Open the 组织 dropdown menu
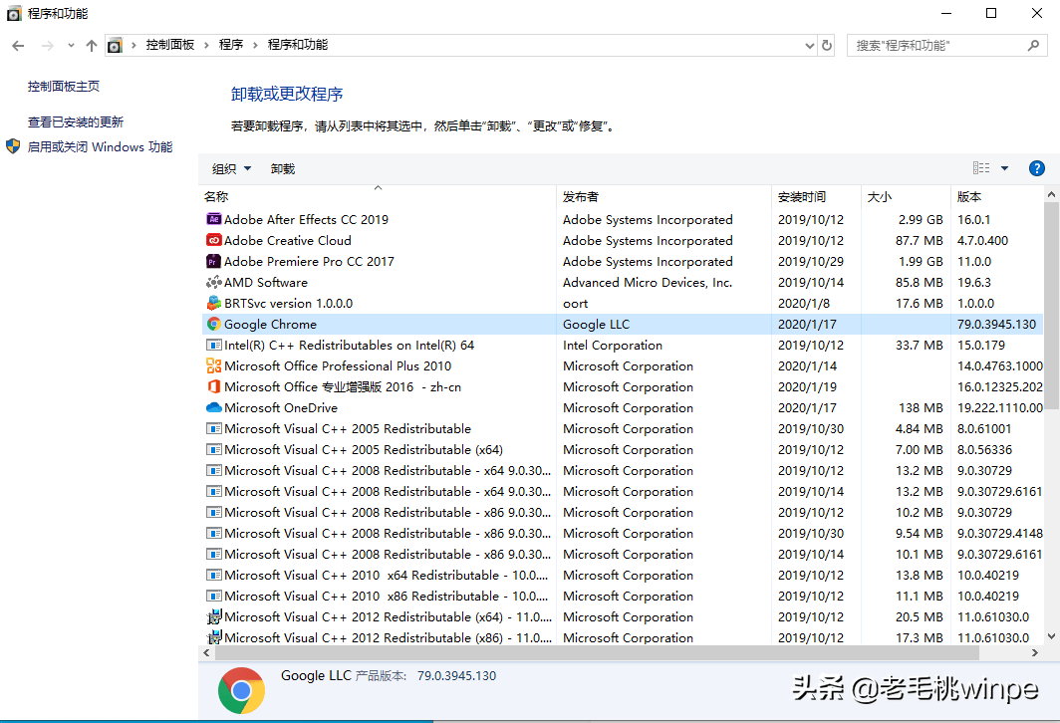This screenshot has width=1060, height=723. [x=231, y=169]
